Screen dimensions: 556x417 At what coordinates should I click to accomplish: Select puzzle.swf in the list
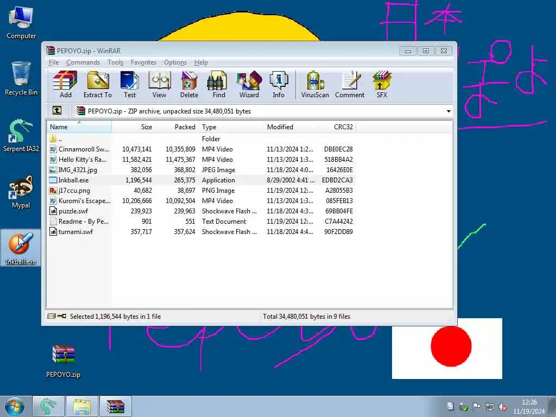(x=201, y=211)
